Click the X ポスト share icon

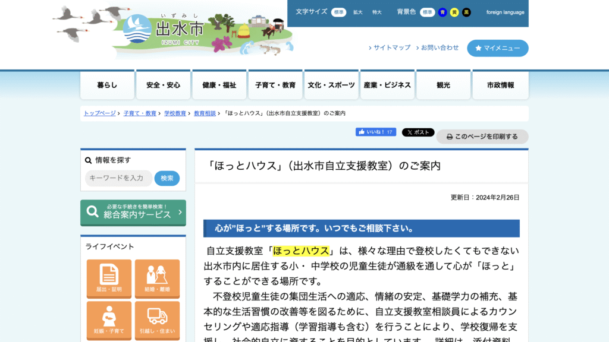coord(410,132)
